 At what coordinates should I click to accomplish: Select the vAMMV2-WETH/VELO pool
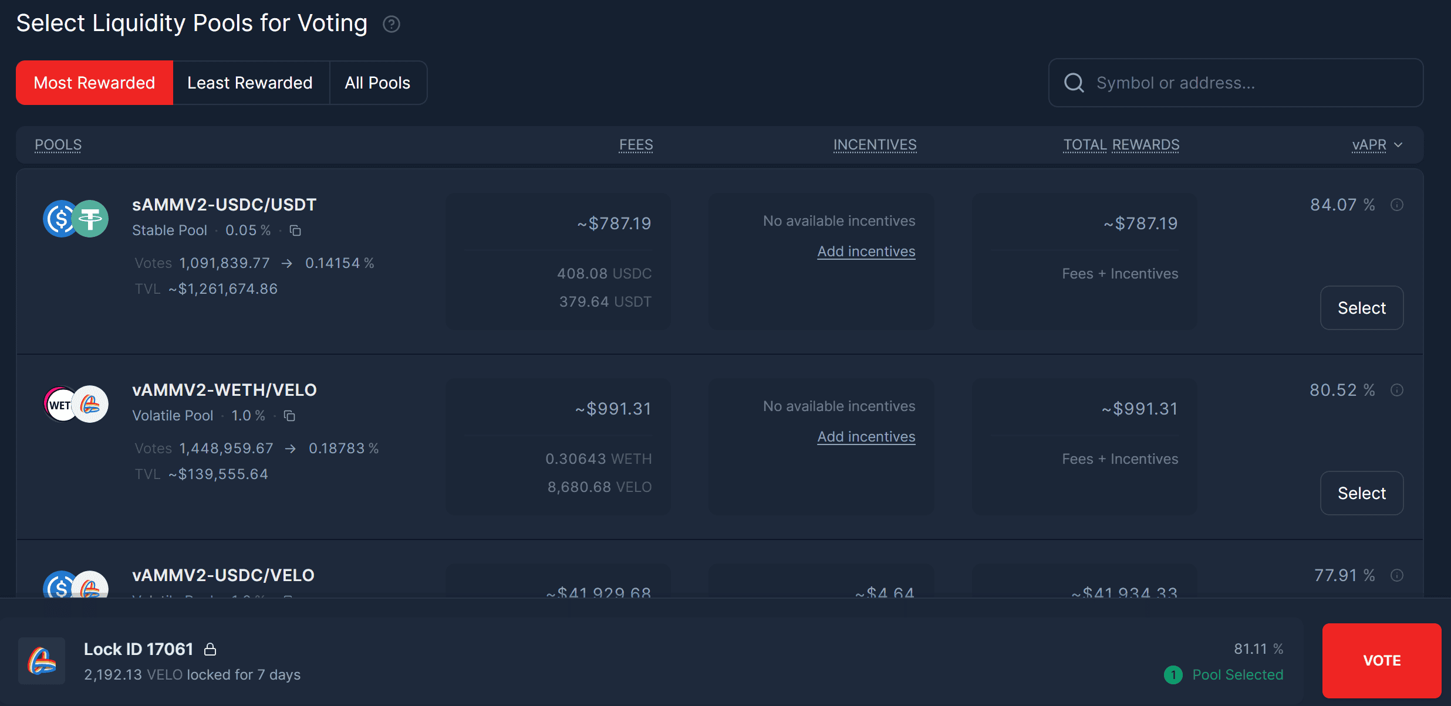coord(1362,493)
